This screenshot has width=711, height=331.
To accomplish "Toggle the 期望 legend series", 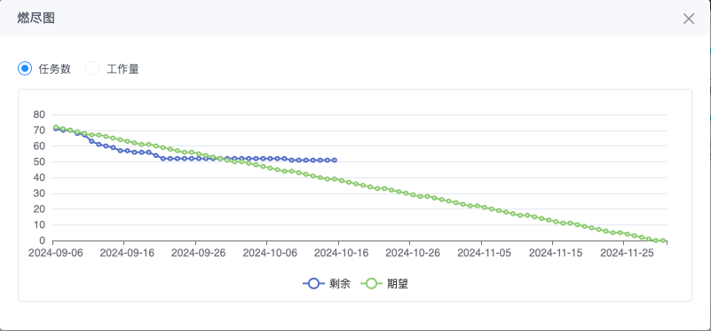I will 384,284.
